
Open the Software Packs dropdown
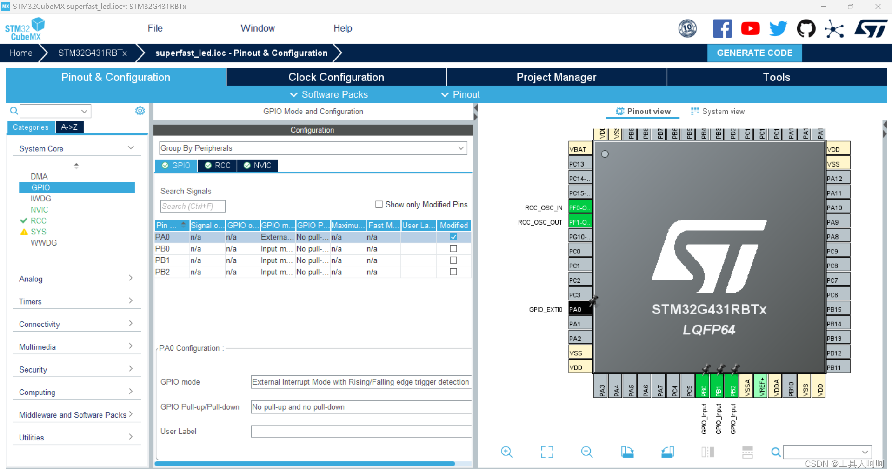click(329, 94)
